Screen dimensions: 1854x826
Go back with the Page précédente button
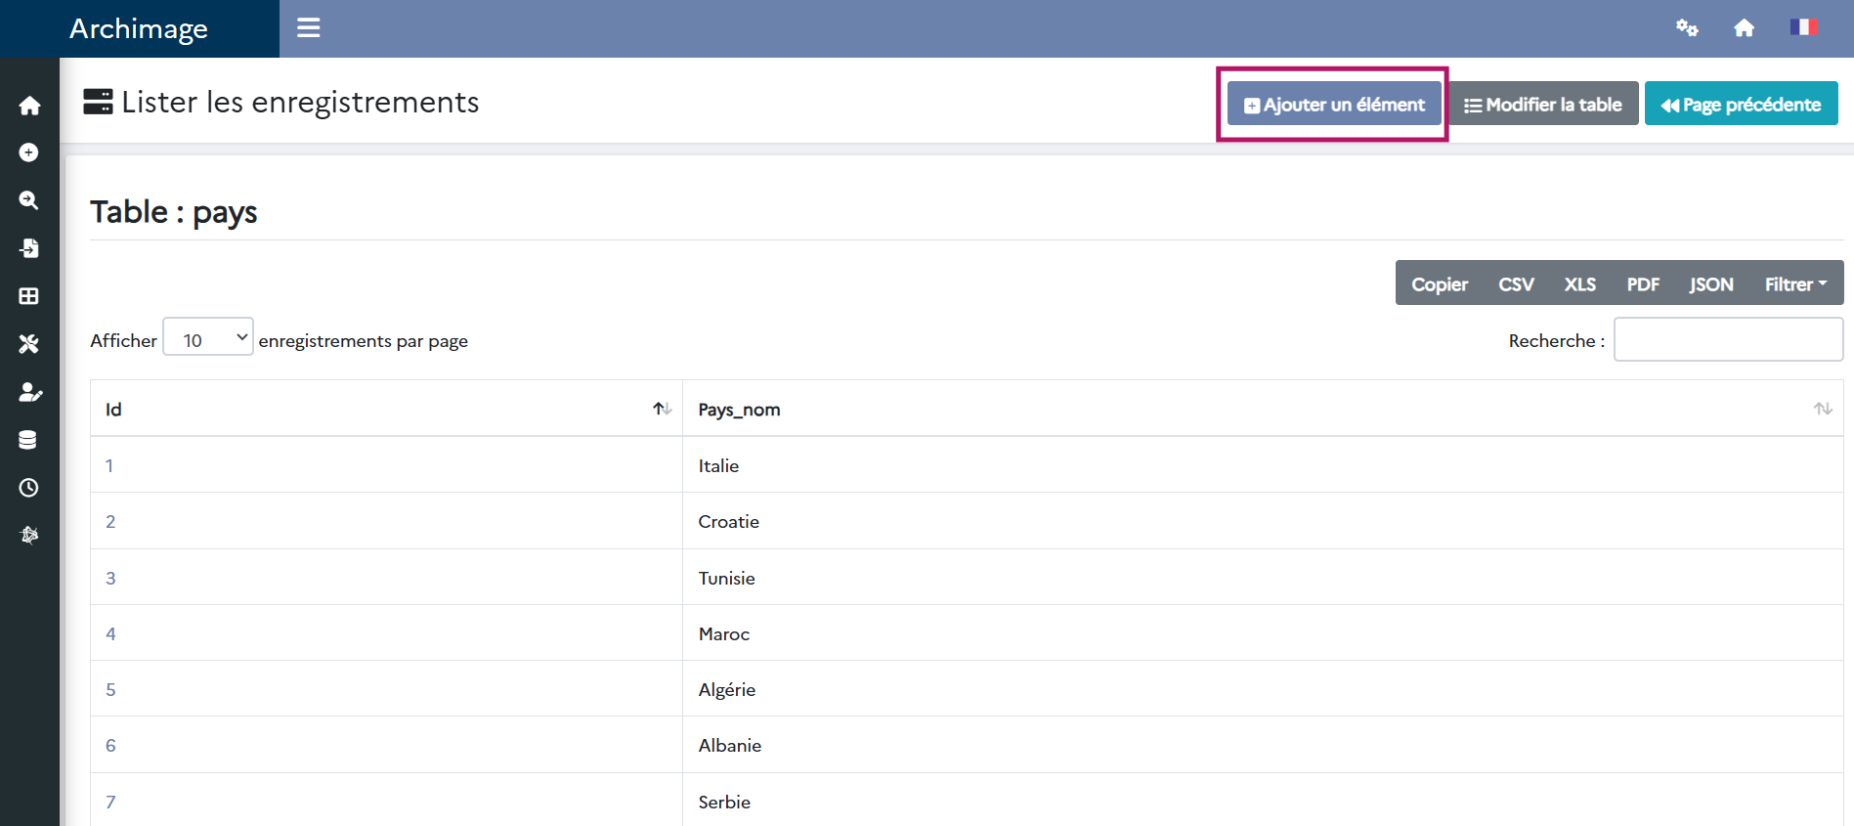coord(1741,105)
